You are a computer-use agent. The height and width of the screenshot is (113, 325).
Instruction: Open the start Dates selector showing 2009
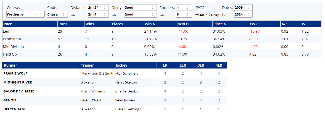pyautogui.click(x=243, y=8)
